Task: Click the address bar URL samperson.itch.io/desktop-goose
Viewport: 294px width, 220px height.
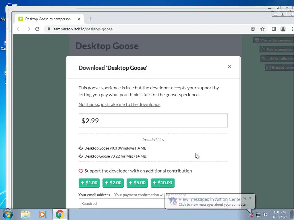Action: 83,29
